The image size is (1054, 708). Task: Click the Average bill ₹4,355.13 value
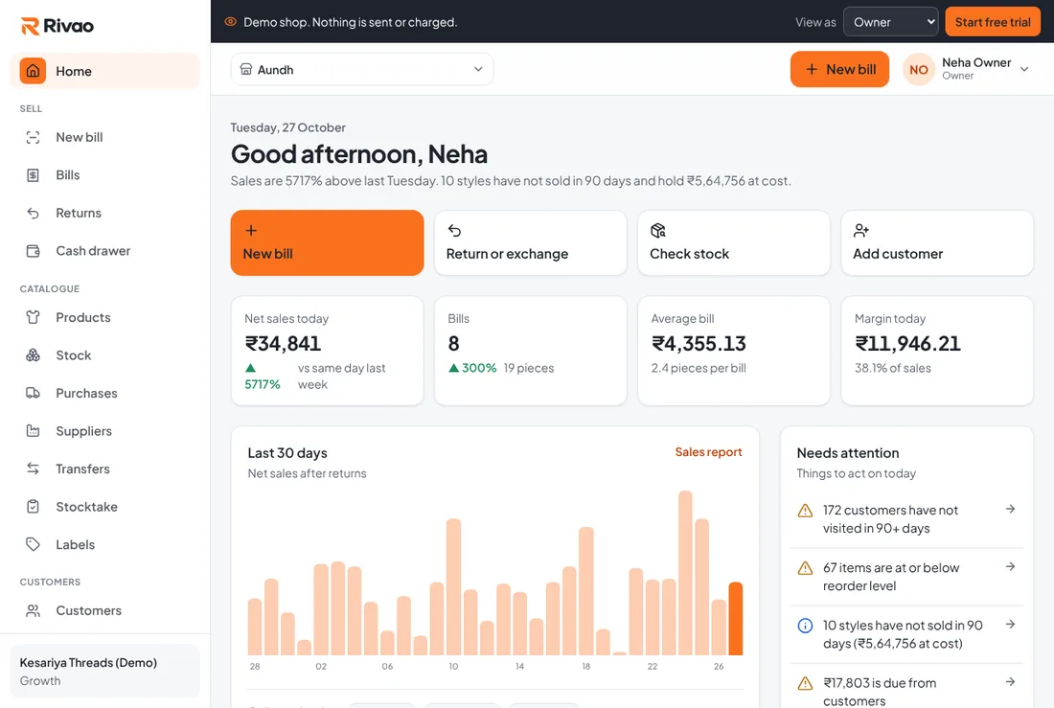(699, 344)
